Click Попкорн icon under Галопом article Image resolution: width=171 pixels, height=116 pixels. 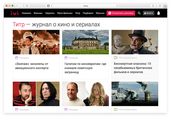(66, 58)
